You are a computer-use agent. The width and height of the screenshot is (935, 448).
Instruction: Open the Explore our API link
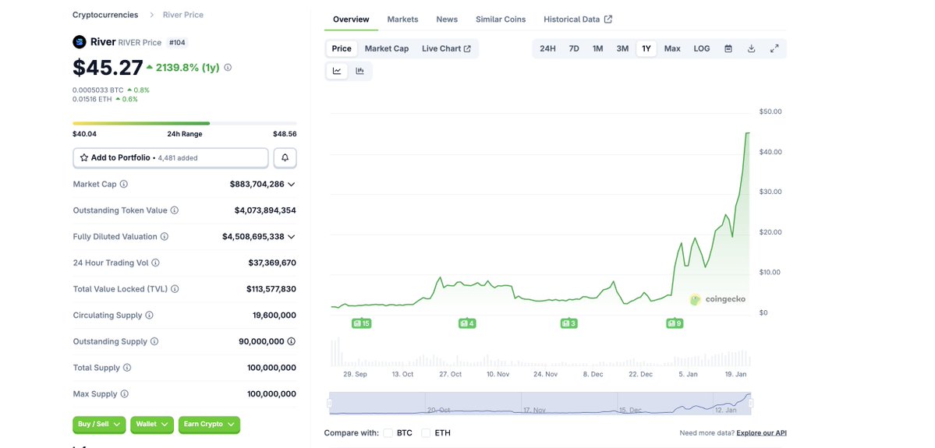coord(761,433)
